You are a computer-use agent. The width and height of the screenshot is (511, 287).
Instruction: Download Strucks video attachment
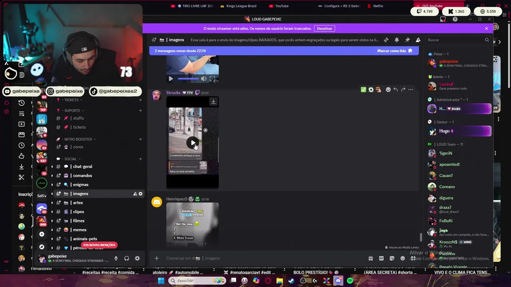coord(213,102)
